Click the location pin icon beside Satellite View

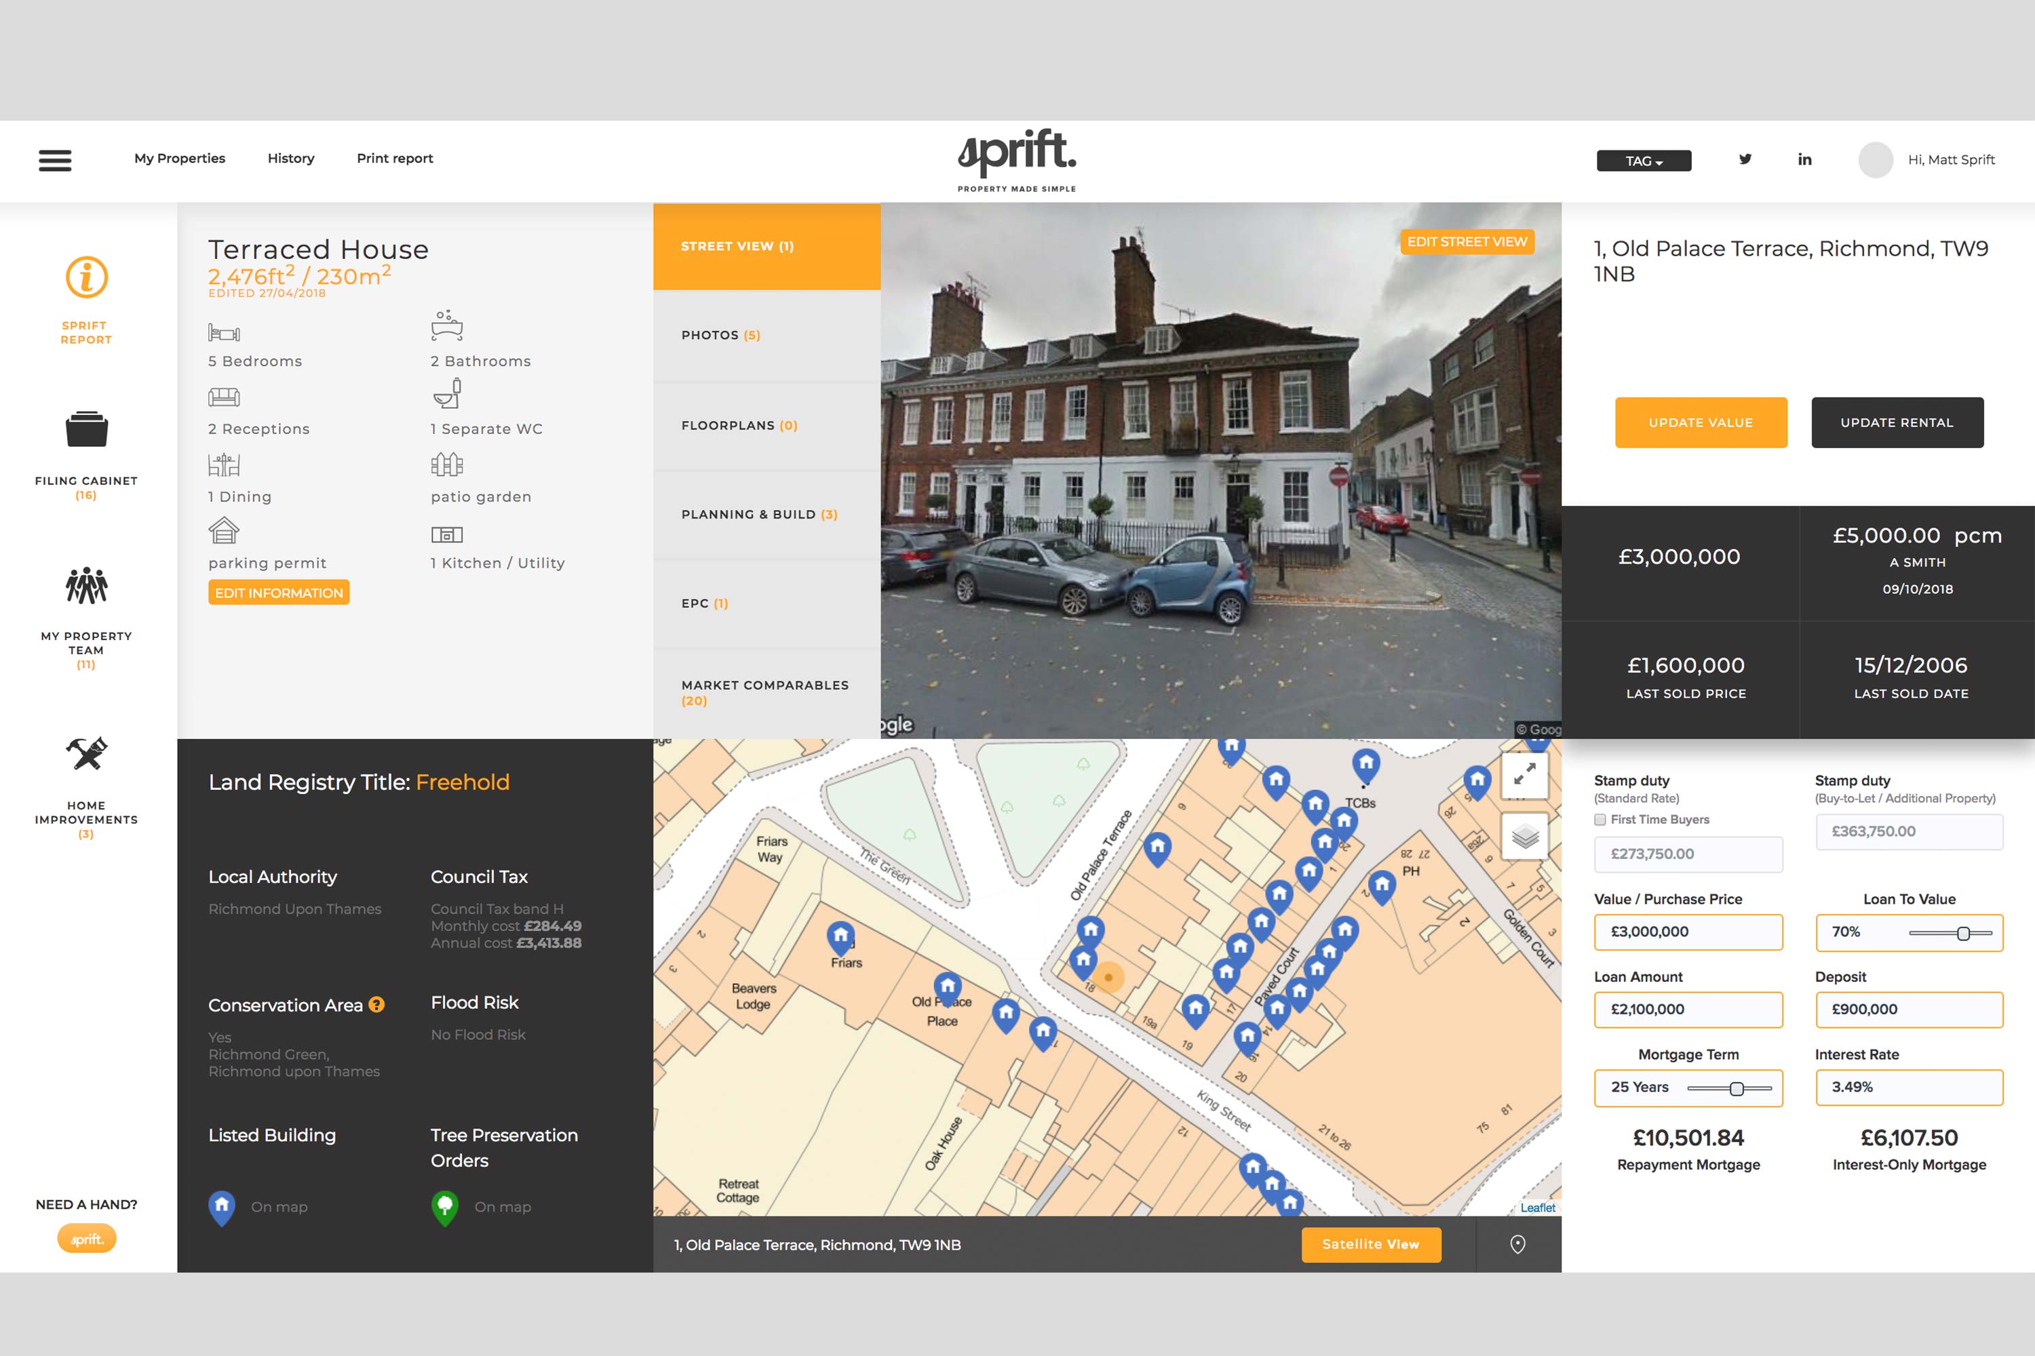tap(1517, 1244)
